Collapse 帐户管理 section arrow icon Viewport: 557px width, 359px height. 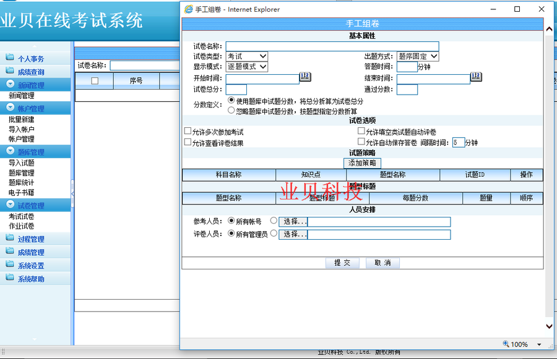coord(11,107)
